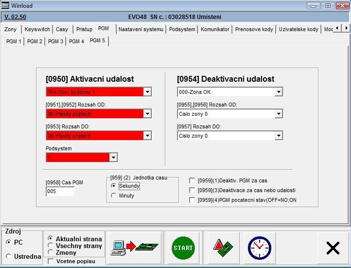Open the clock time settings icon
The image size is (351, 268).
(259, 248)
